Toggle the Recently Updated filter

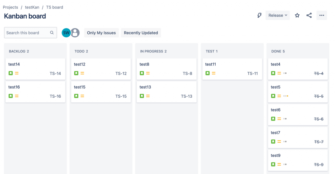coord(141,33)
